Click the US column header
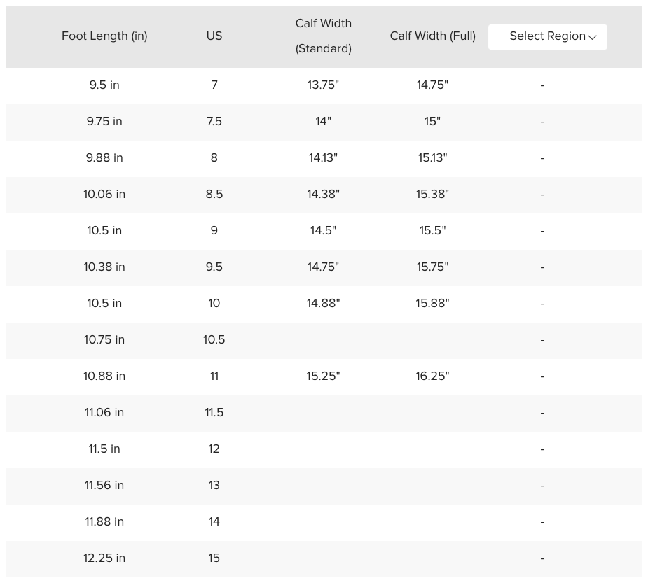The image size is (648, 578). pyautogui.click(x=214, y=36)
